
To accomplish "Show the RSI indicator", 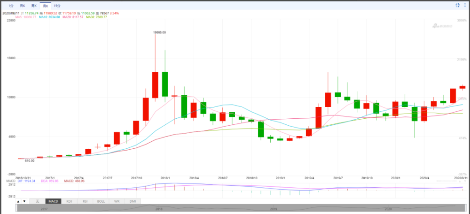I will pyautogui.click(x=85, y=201).
